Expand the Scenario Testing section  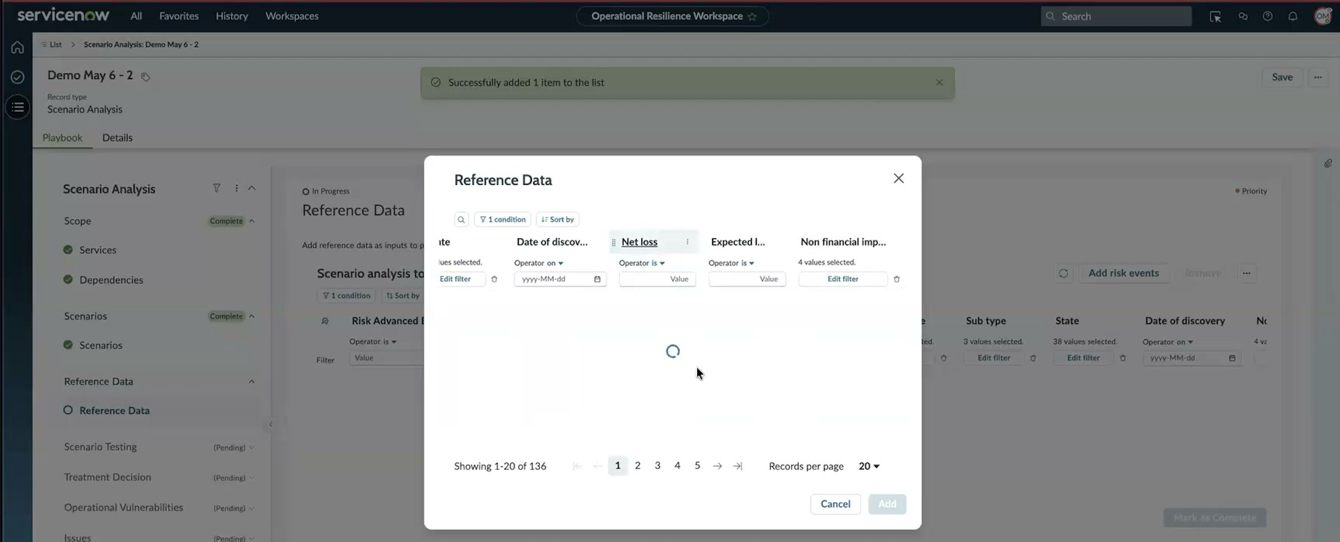coord(252,447)
